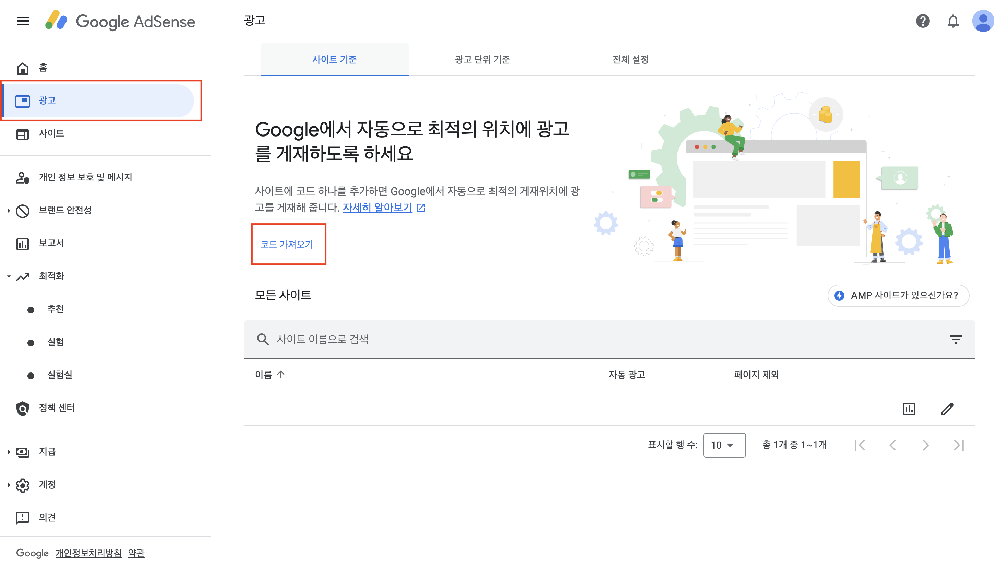Click the pencil edit icon for site
The width and height of the screenshot is (1008, 568).
pyautogui.click(x=947, y=409)
